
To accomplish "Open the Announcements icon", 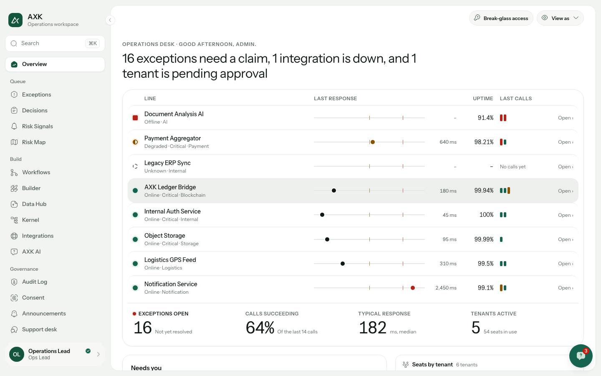I will [14, 314].
